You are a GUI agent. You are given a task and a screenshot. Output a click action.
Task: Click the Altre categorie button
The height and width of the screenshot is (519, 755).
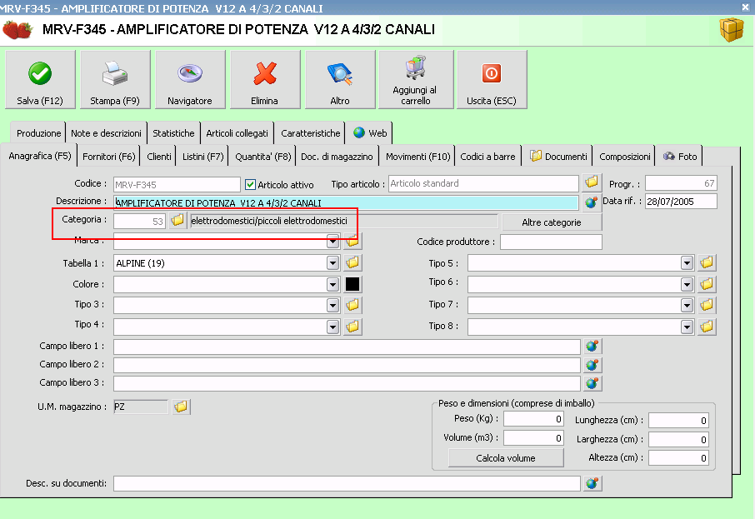(552, 222)
